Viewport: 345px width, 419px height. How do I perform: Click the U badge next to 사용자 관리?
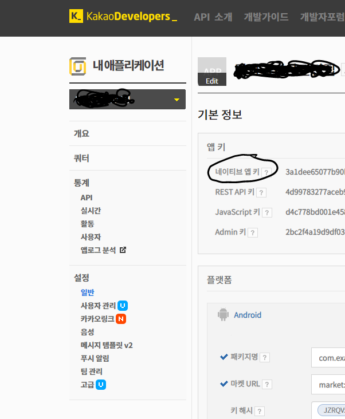click(x=123, y=306)
